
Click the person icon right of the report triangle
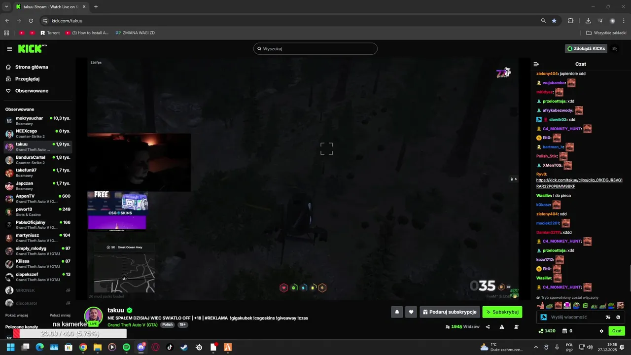pos(516,327)
